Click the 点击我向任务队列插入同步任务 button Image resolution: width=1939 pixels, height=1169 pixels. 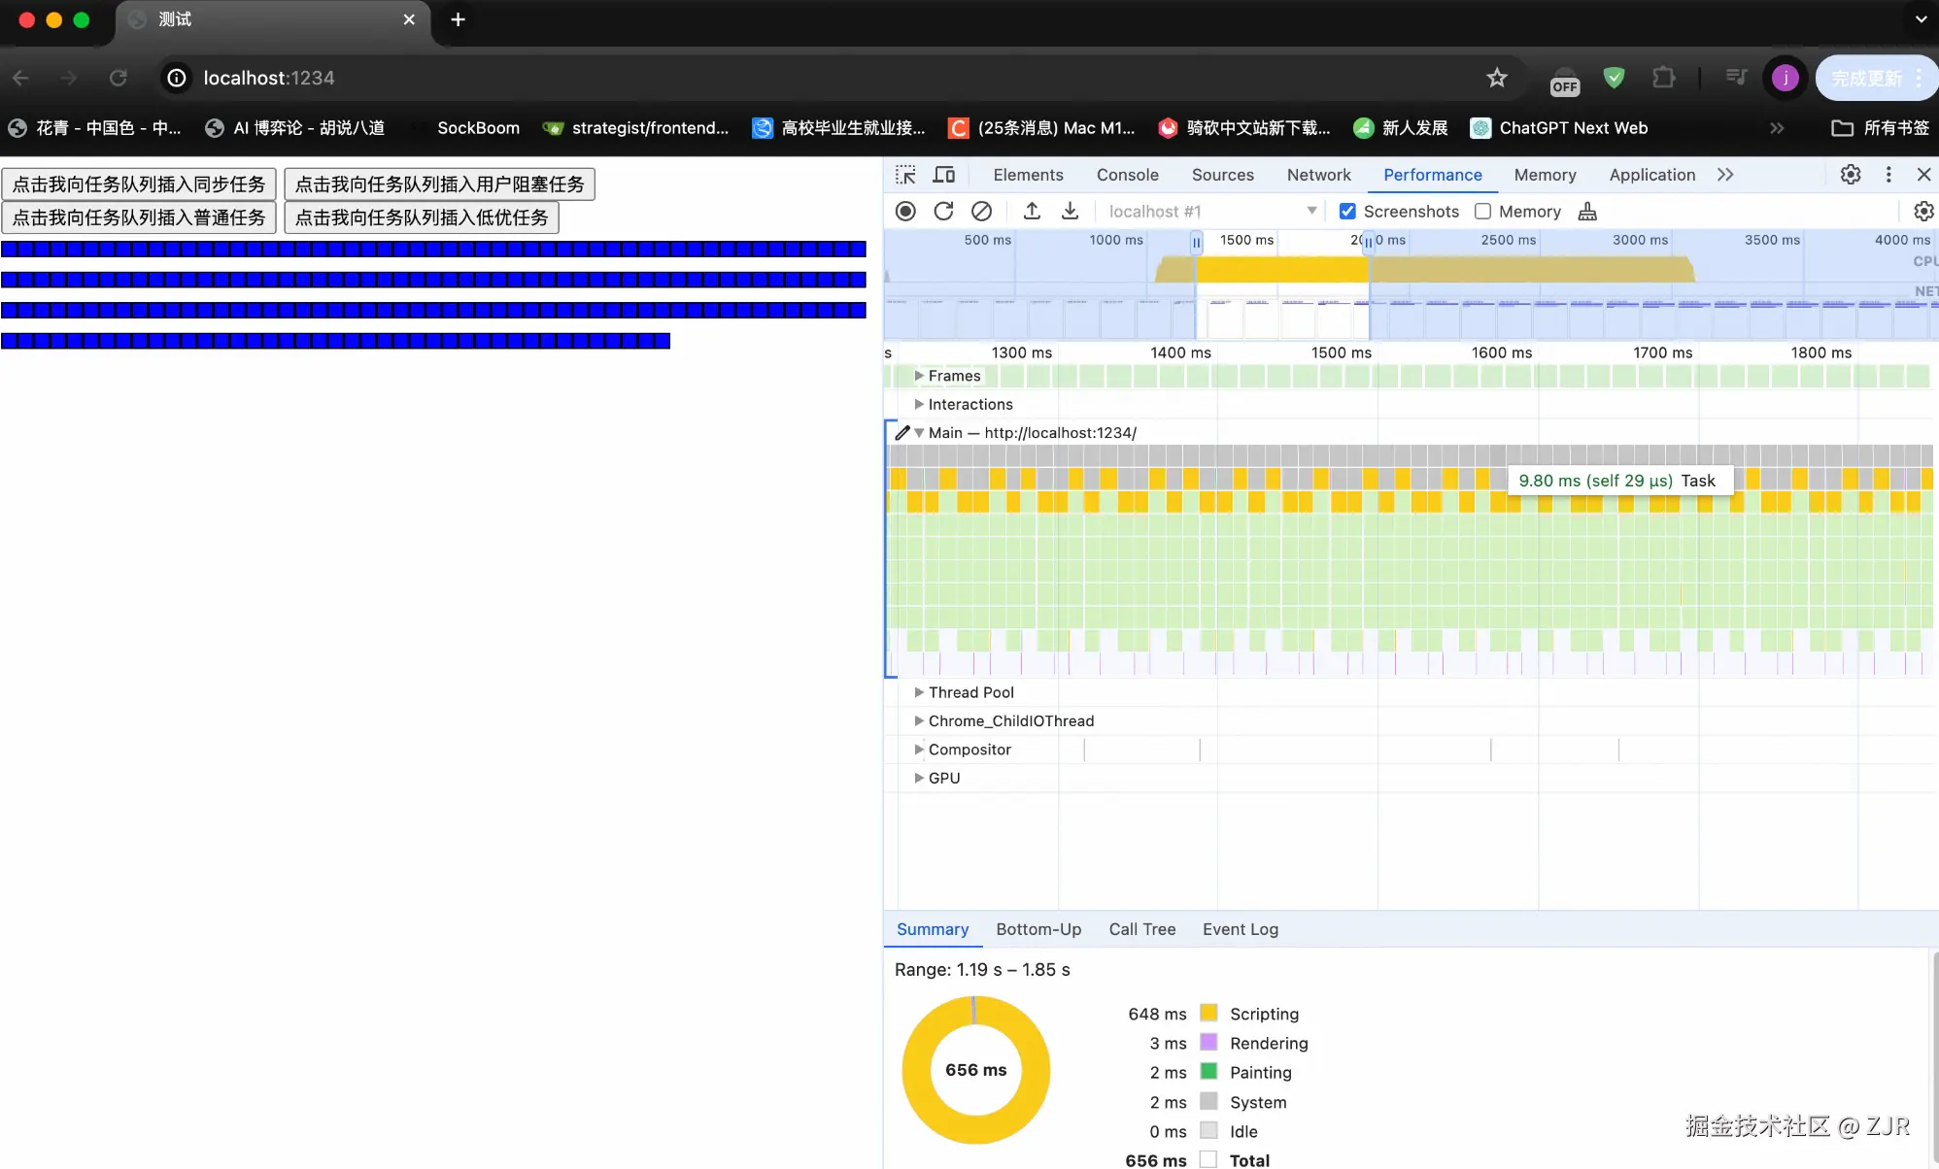139,184
